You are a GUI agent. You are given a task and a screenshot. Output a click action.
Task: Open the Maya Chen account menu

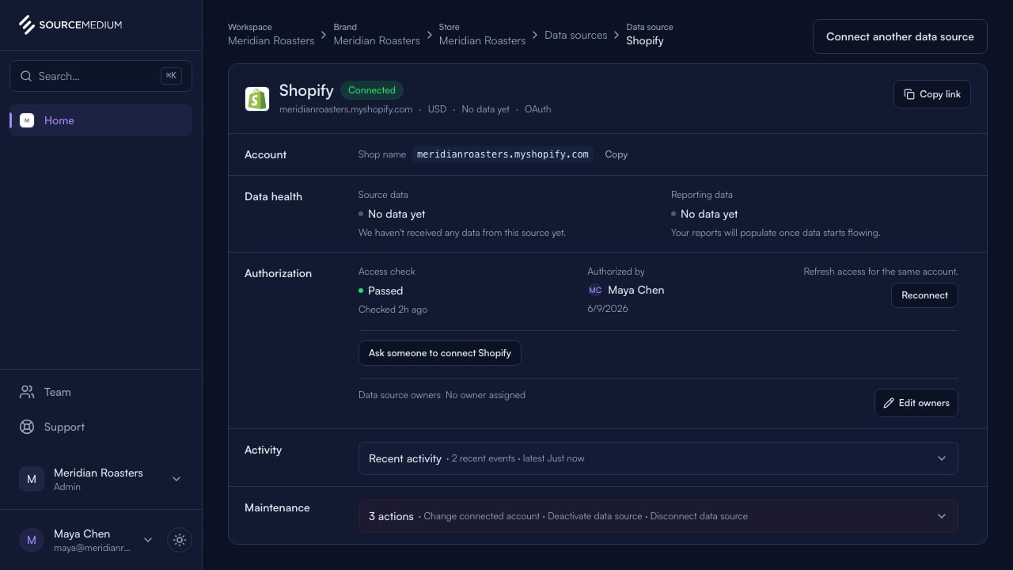tap(86, 540)
